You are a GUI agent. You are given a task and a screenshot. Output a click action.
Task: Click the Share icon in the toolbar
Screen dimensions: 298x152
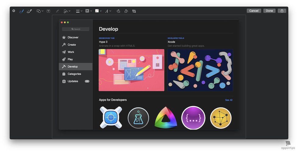pos(282,11)
